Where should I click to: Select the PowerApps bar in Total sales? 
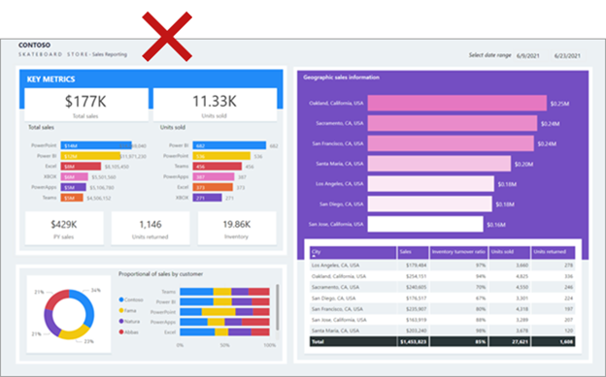74,187
